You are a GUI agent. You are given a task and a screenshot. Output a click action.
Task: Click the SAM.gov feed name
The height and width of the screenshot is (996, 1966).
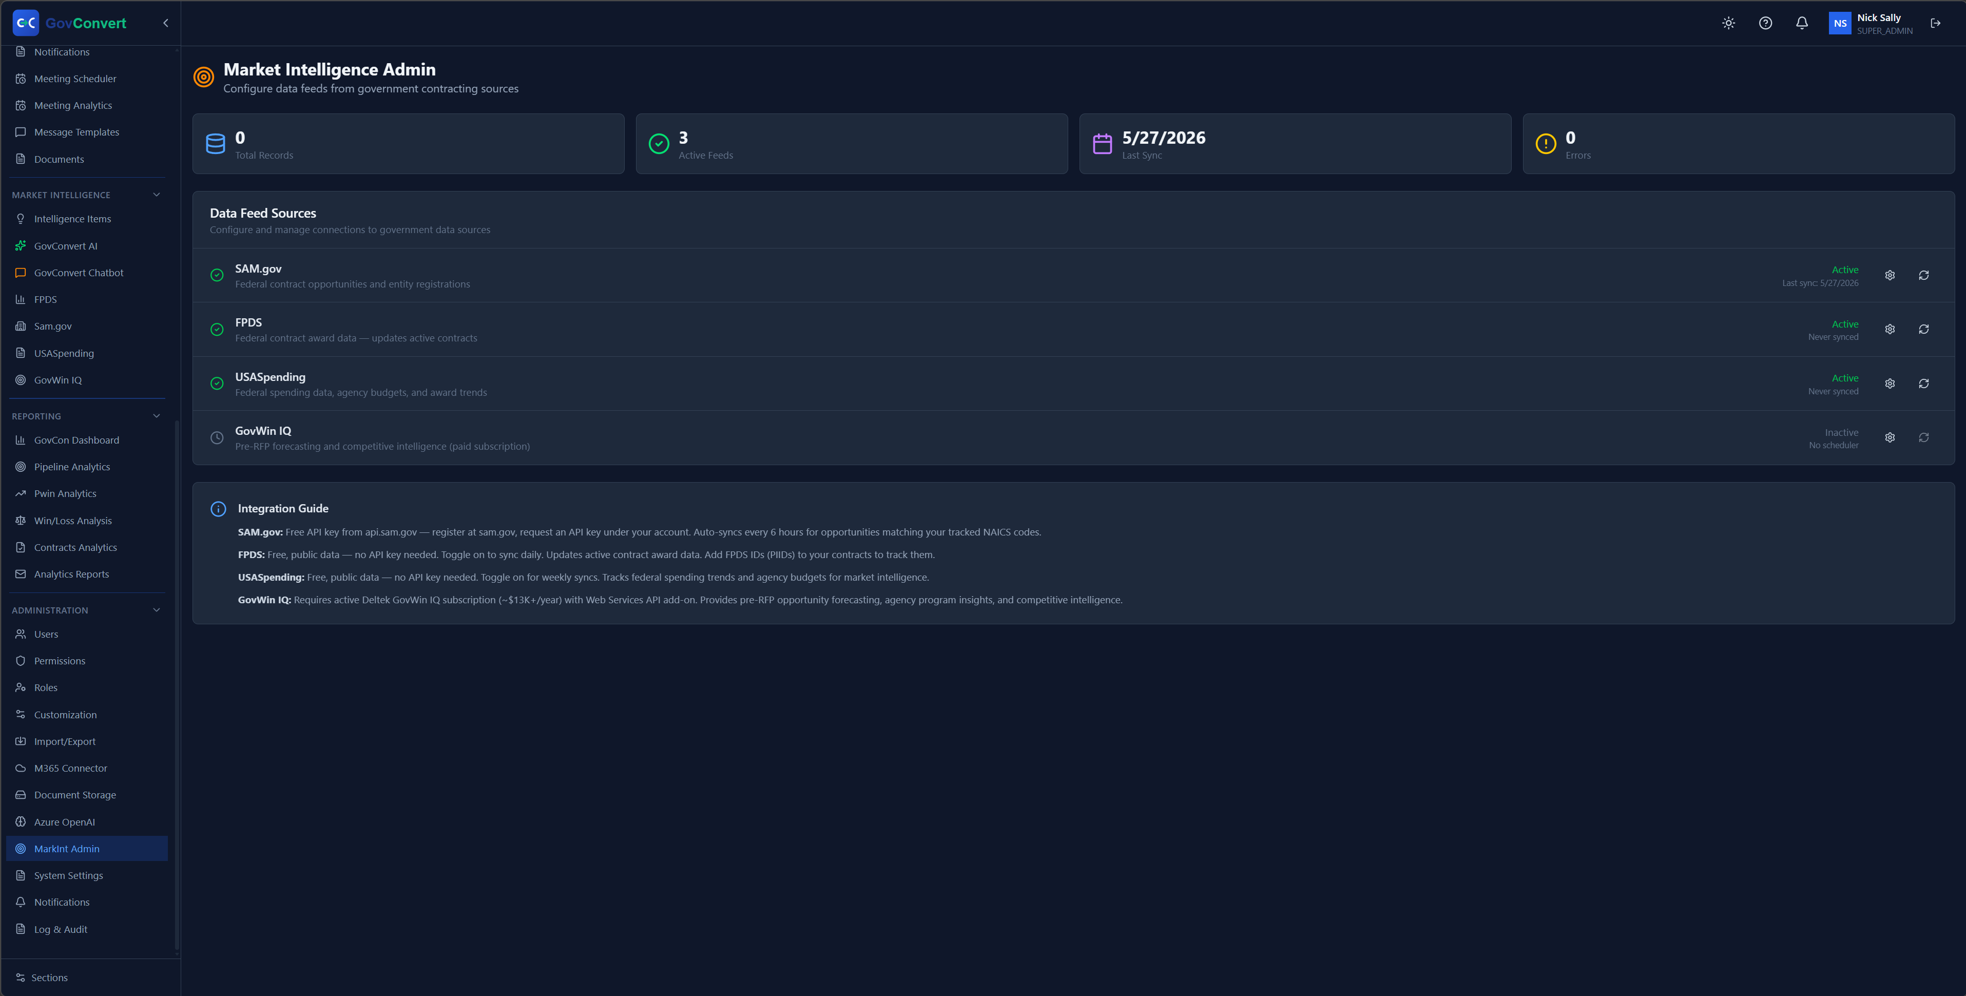click(x=258, y=269)
